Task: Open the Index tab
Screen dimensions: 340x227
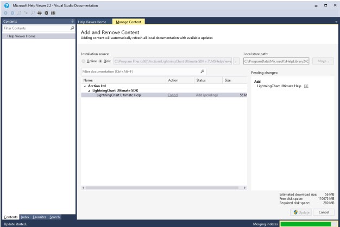Action: click(25, 217)
